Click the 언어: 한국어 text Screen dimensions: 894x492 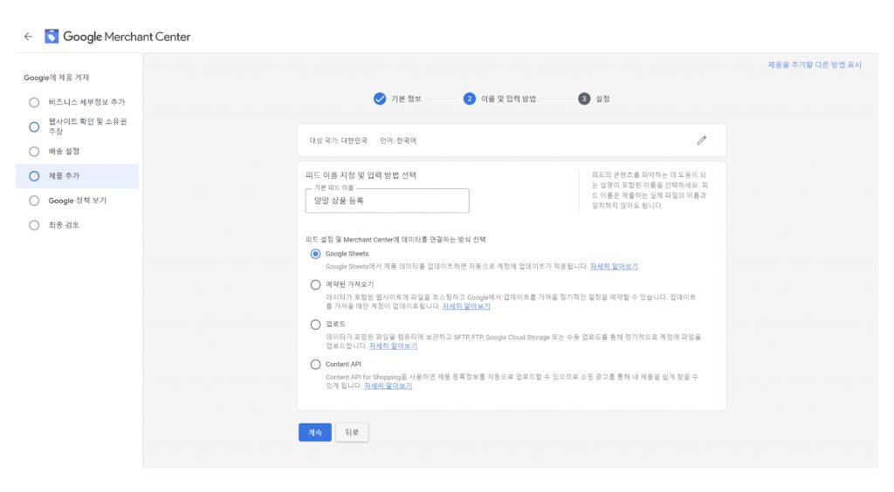pos(398,140)
